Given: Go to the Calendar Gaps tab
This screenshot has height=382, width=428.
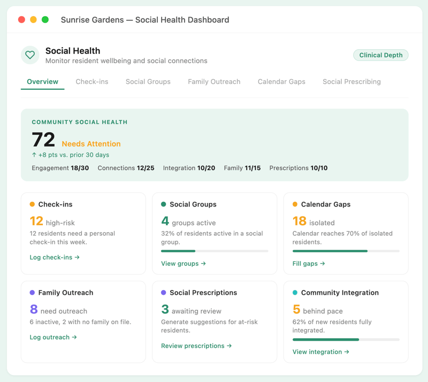Looking at the screenshot, I should [x=281, y=82].
